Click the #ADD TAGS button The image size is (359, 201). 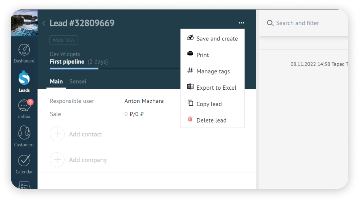point(64,40)
